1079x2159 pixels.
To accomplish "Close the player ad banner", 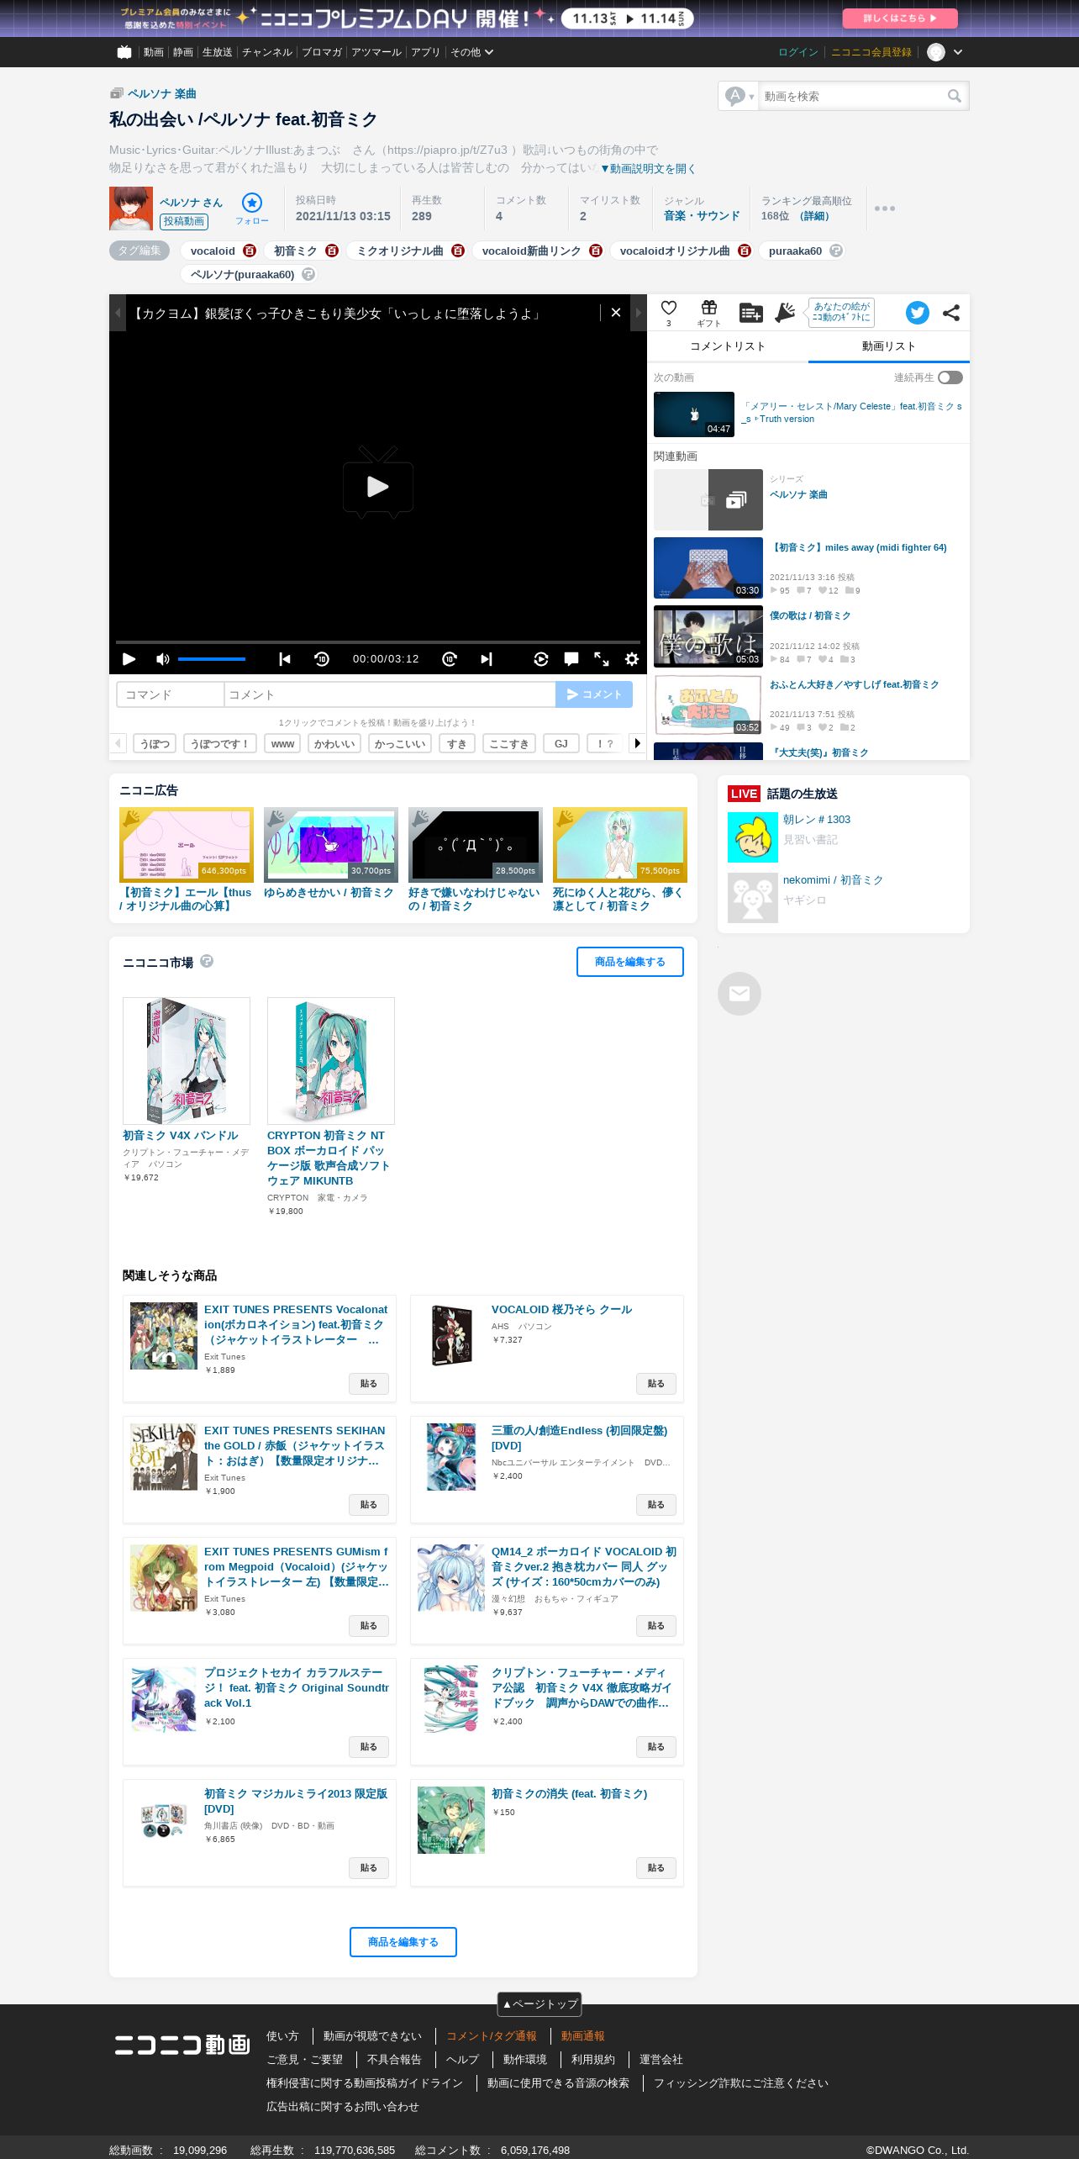I will 616,313.
